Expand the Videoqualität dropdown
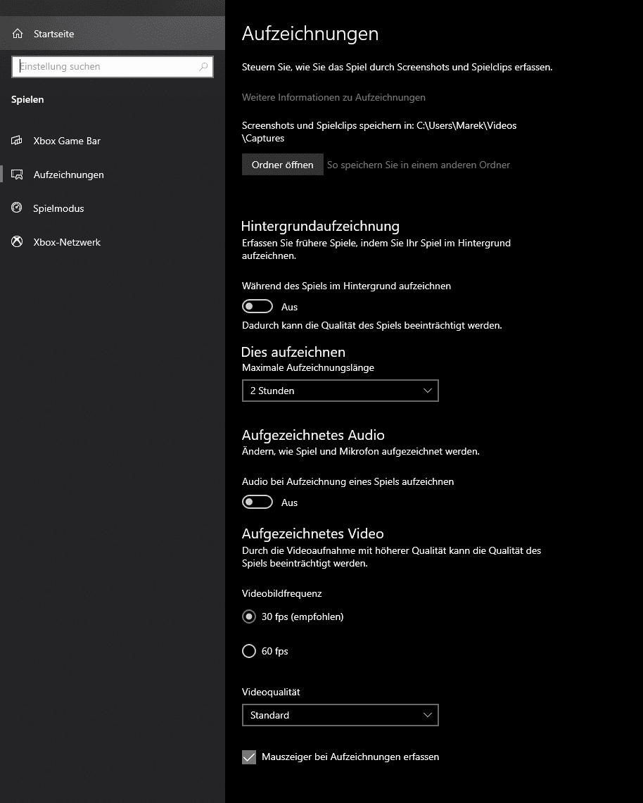This screenshot has height=803, width=643. tap(340, 715)
